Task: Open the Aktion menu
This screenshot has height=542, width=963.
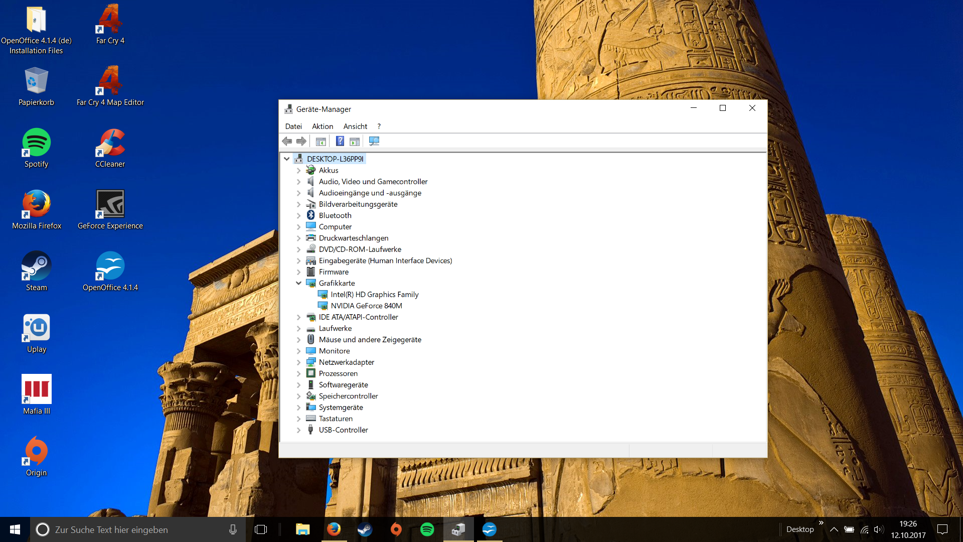Action: (322, 126)
